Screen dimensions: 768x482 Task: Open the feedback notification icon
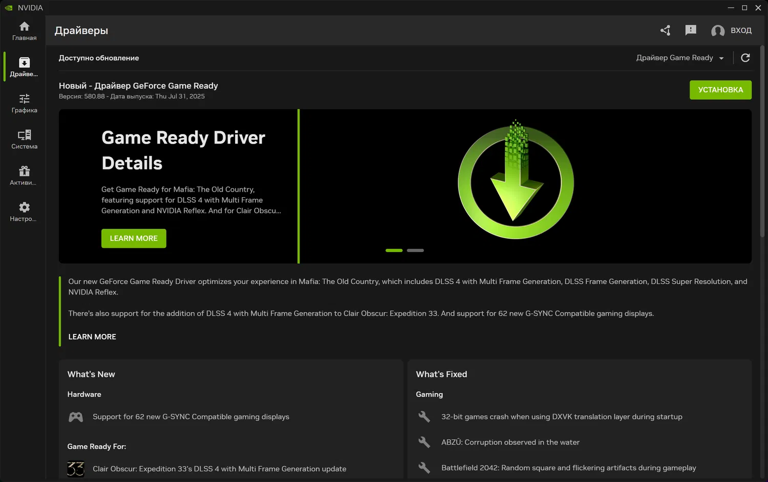[x=691, y=30]
